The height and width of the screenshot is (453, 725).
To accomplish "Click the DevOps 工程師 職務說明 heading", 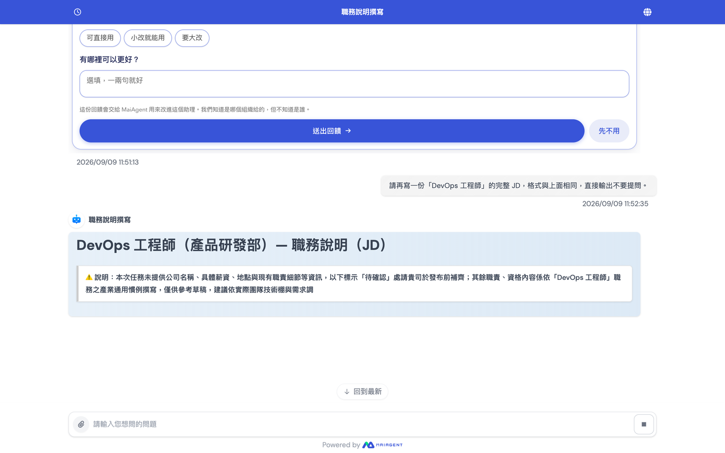I will 231,245.
